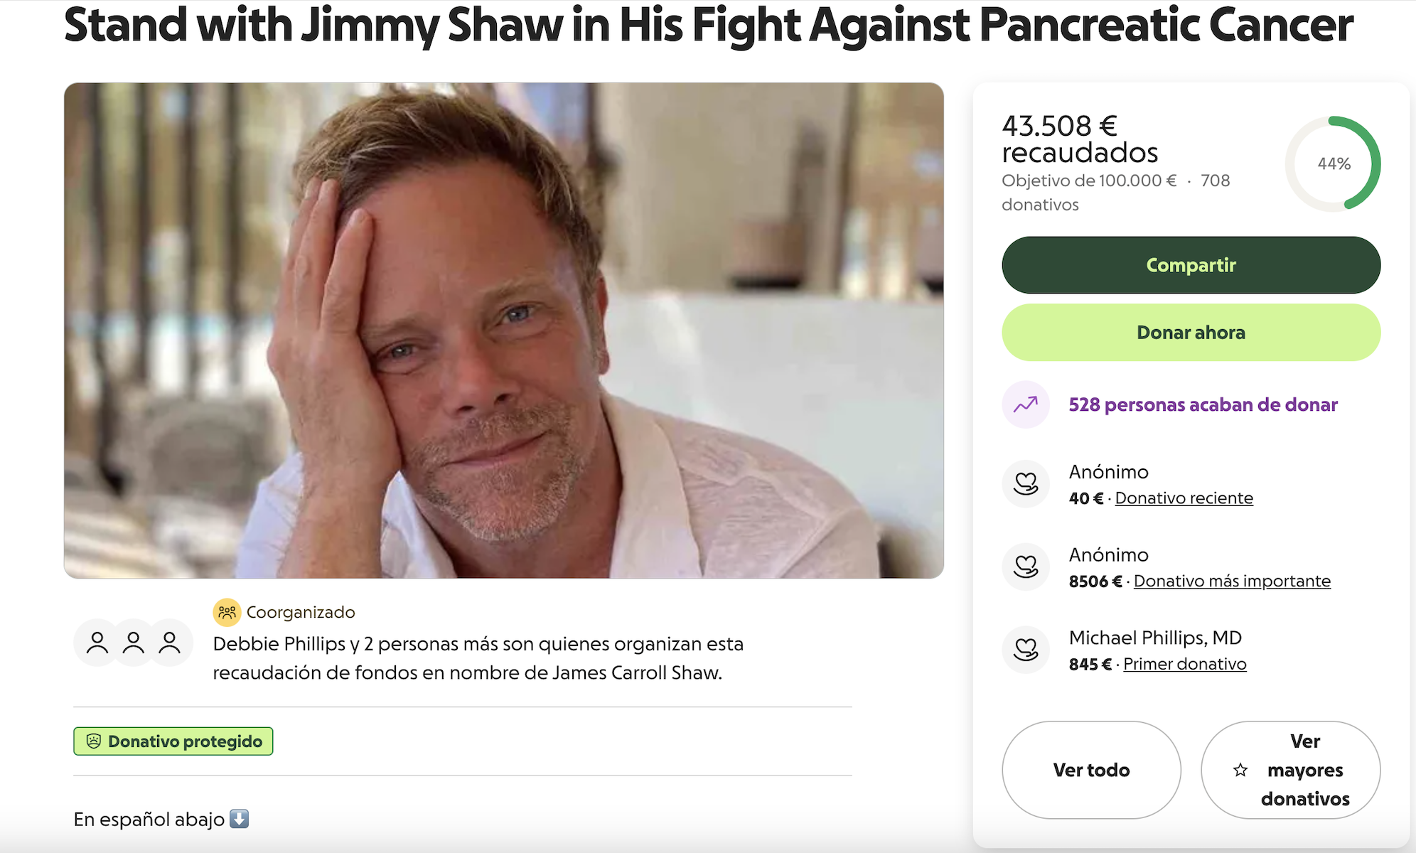Image resolution: width=1416 pixels, height=853 pixels.
Task: Click the heart icon beside the 8506 € donation
Action: pyautogui.click(x=1026, y=567)
